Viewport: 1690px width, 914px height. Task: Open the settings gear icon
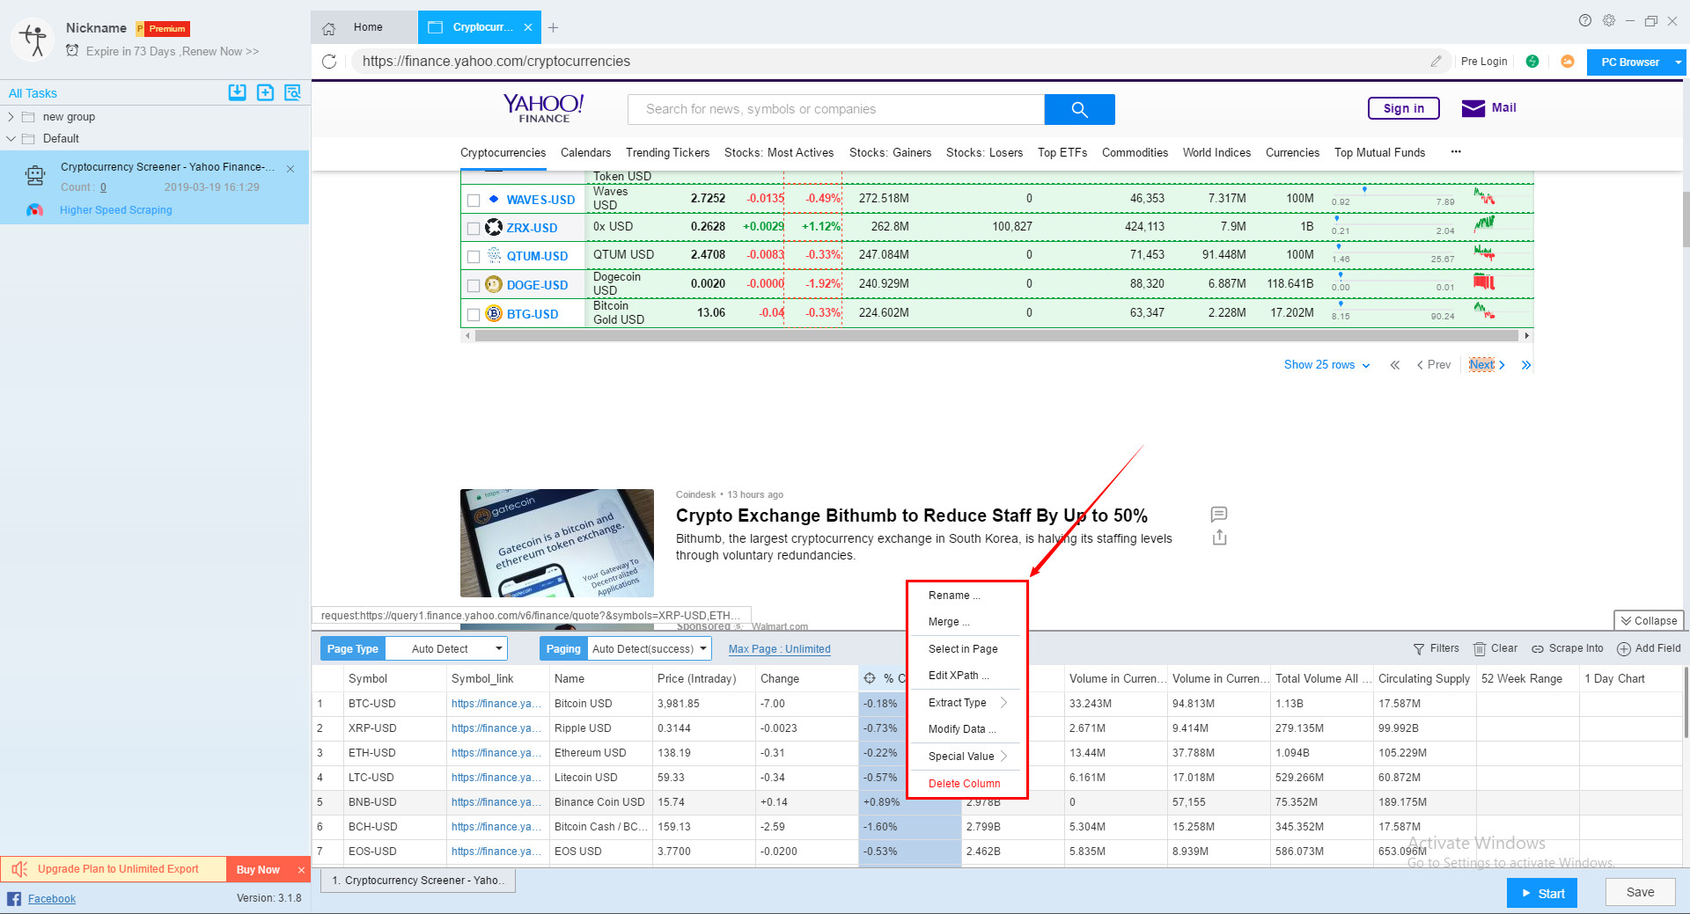coord(1609,20)
